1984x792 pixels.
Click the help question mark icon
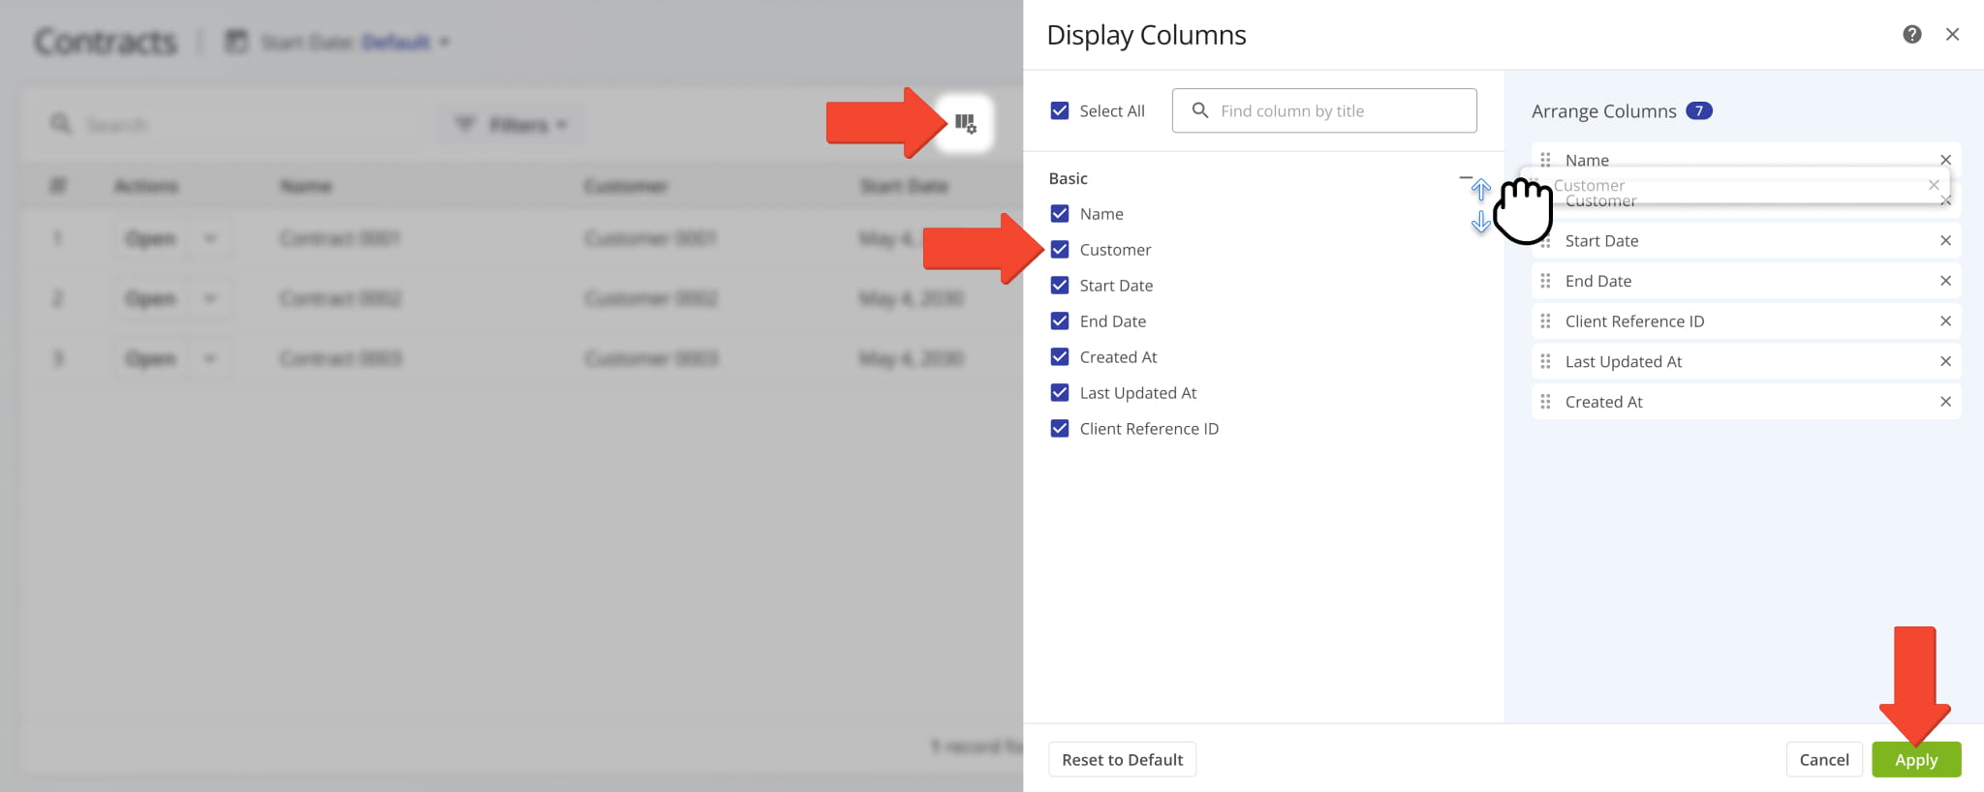pyautogui.click(x=1911, y=35)
